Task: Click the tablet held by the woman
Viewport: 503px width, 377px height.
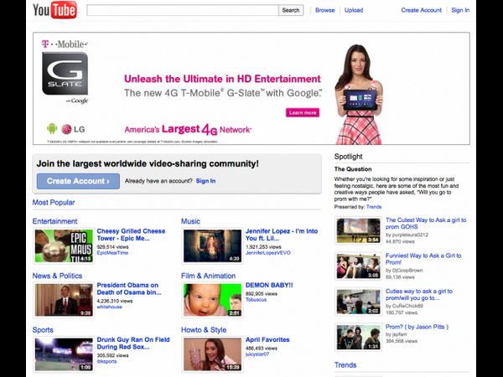Action: click(x=360, y=99)
